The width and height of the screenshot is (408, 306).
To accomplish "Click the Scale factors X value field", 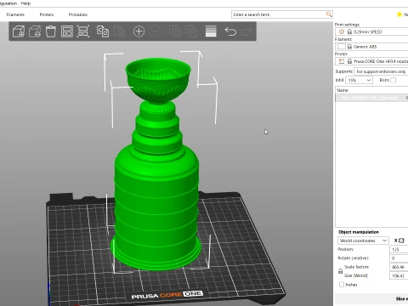I will pos(399,267).
